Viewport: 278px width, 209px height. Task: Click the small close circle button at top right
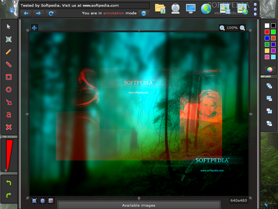[x=255, y=5]
